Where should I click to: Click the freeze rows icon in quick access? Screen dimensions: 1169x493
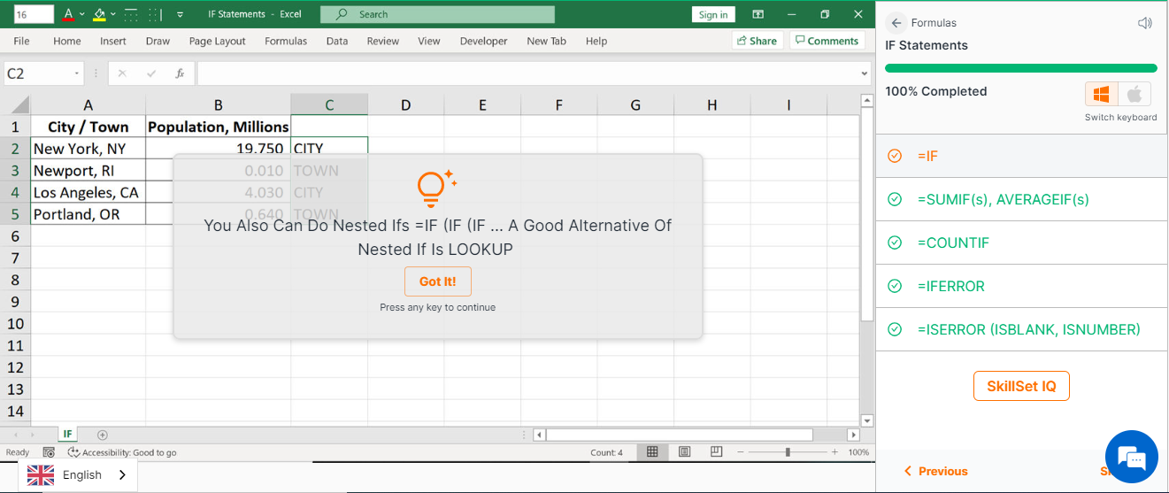click(131, 14)
